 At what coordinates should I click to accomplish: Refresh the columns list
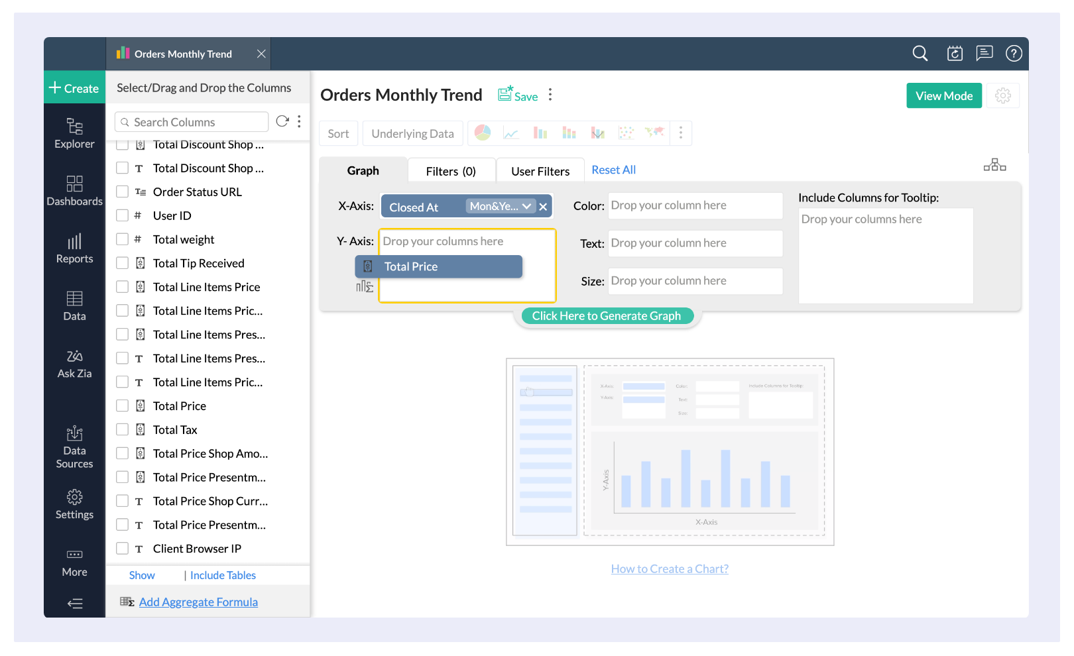click(x=282, y=121)
